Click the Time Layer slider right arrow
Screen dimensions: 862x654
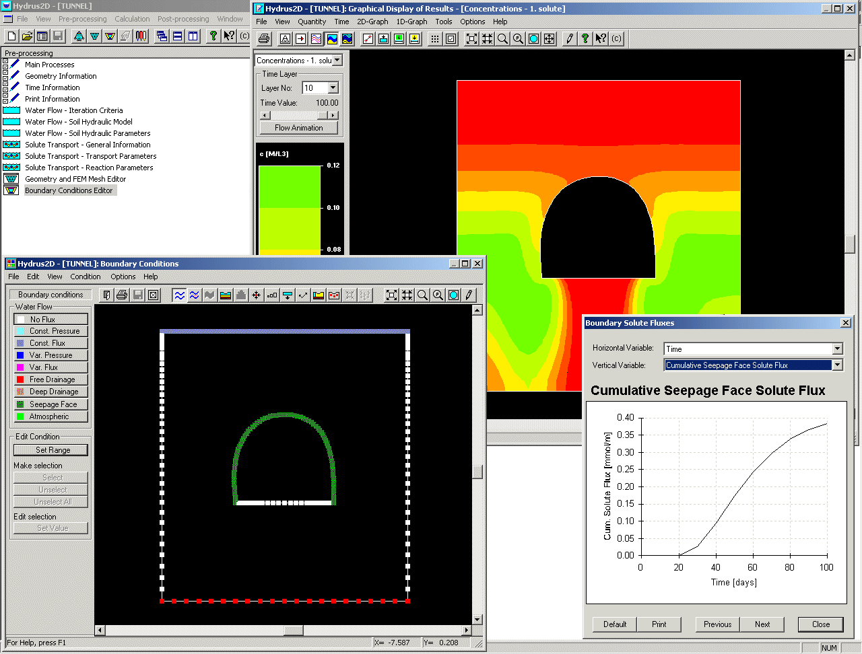pyautogui.click(x=333, y=116)
